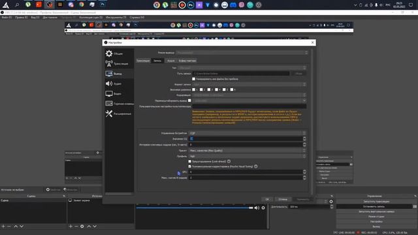Remove selected scene with minus icon

coord(8,227)
